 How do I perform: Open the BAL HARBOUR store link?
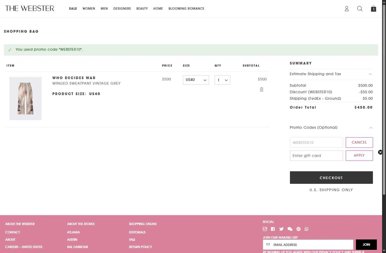click(77, 247)
